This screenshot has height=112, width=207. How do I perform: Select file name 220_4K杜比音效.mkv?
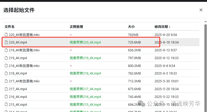coord(24,35)
